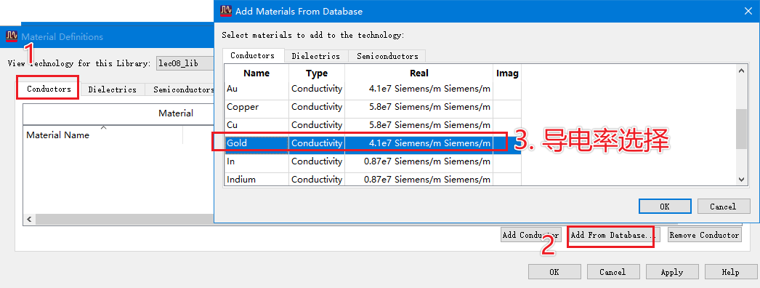Image resolution: width=760 pixels, height=288 pixels.
Task: Click the Material Definitions window icon
Action: [11, 36]
